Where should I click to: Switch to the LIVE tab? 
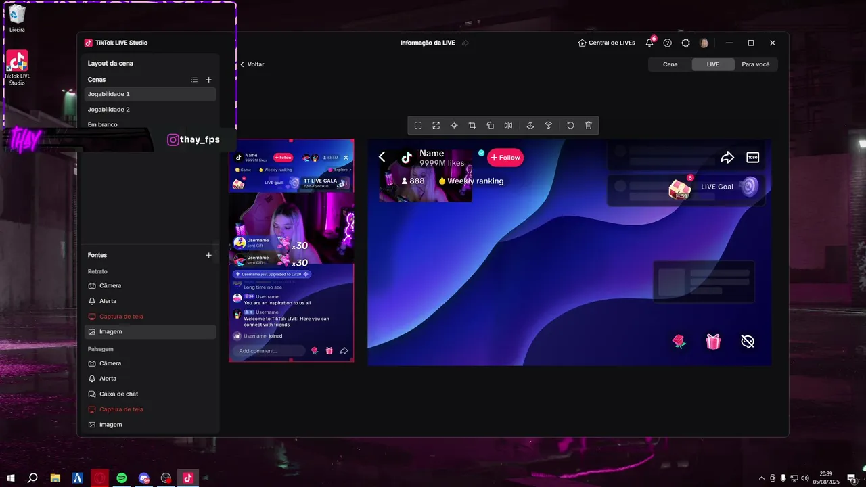[x=713, y=64]
